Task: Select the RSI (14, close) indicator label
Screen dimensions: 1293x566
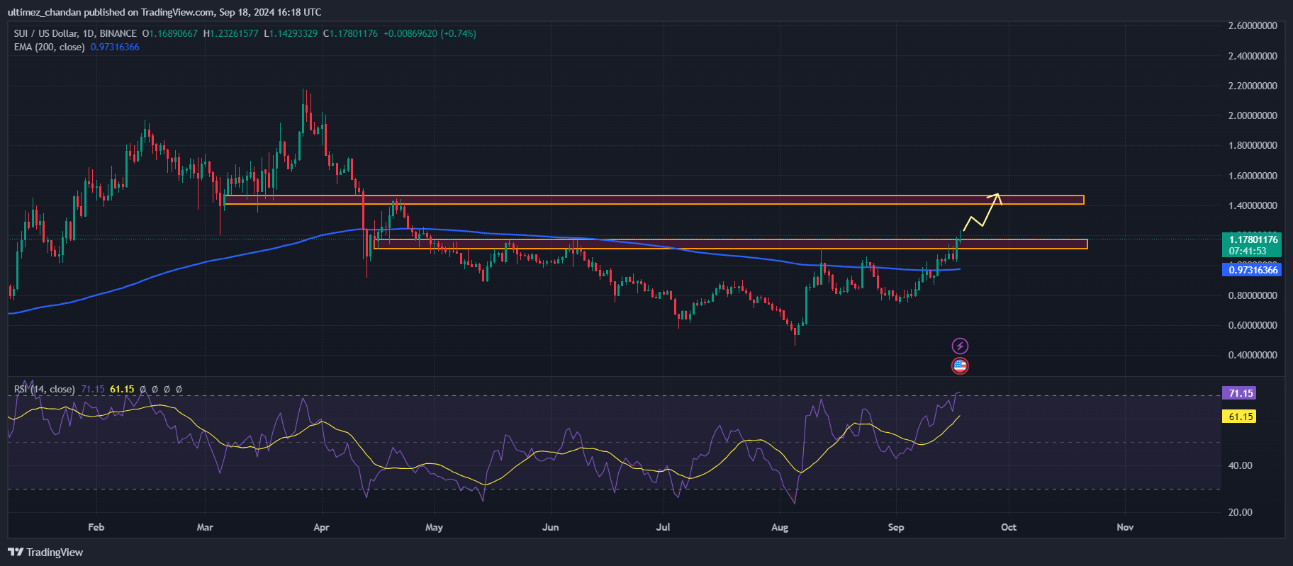Action: (44, 389)
